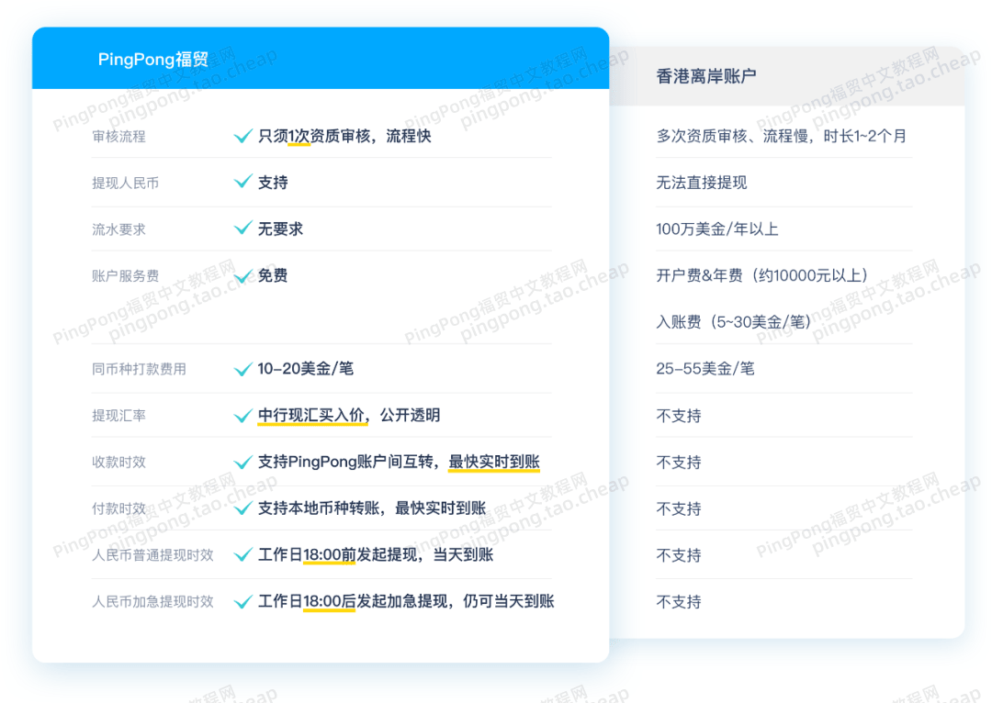Screen dimensions: 992x703
Task: Click the text 入账费（5~30美金/笔）
Action: [x=735, y=322]
